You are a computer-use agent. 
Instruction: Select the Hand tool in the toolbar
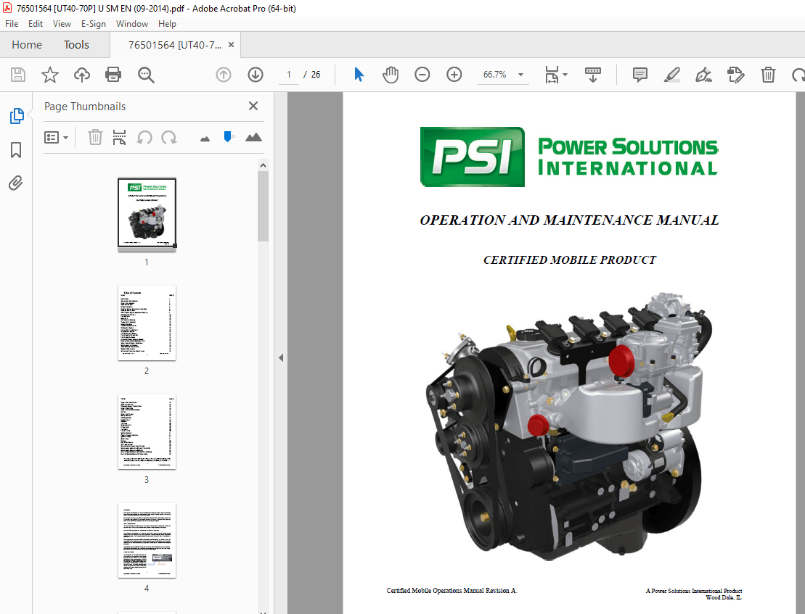pos(391,74)
